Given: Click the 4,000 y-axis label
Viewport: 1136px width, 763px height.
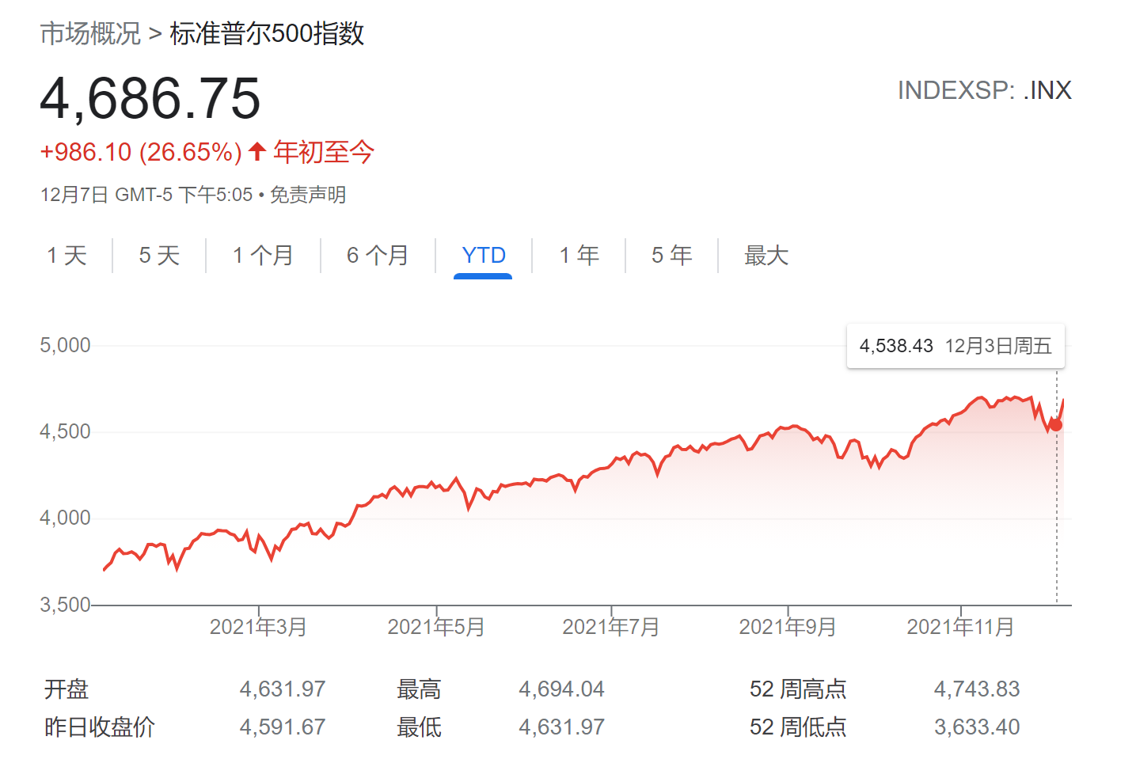Looking at the screenshot, I should pos(65,518).
